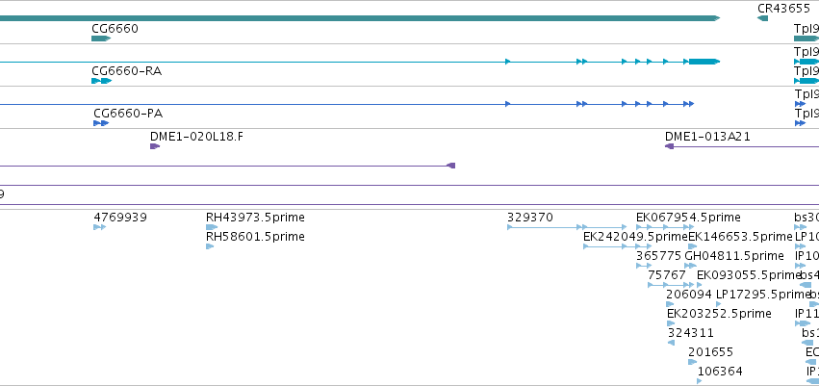
Task: Click the 329370 EST alignment line
Action: coord(566,227)
